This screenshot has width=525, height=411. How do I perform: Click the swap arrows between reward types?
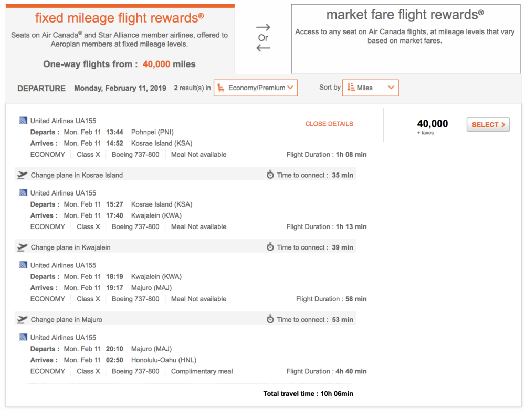[263, 38]
